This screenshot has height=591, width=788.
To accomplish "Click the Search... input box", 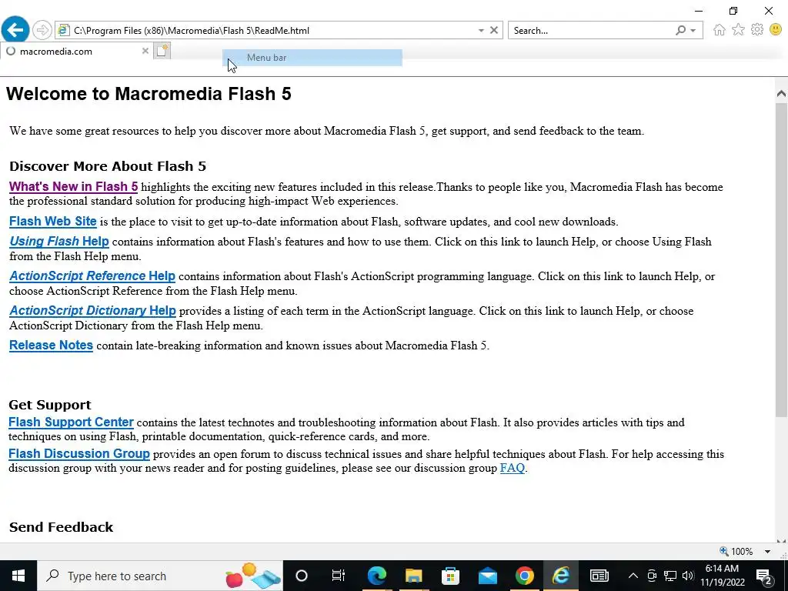I will pos(590,31).
